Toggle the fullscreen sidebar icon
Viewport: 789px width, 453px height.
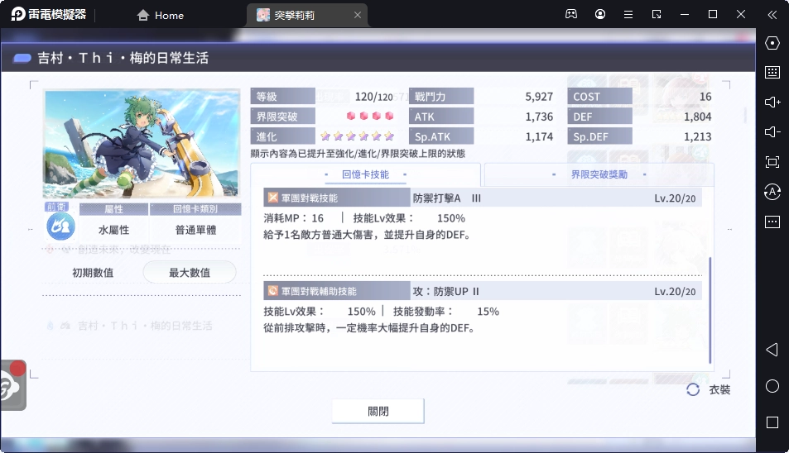click(772, 162)
